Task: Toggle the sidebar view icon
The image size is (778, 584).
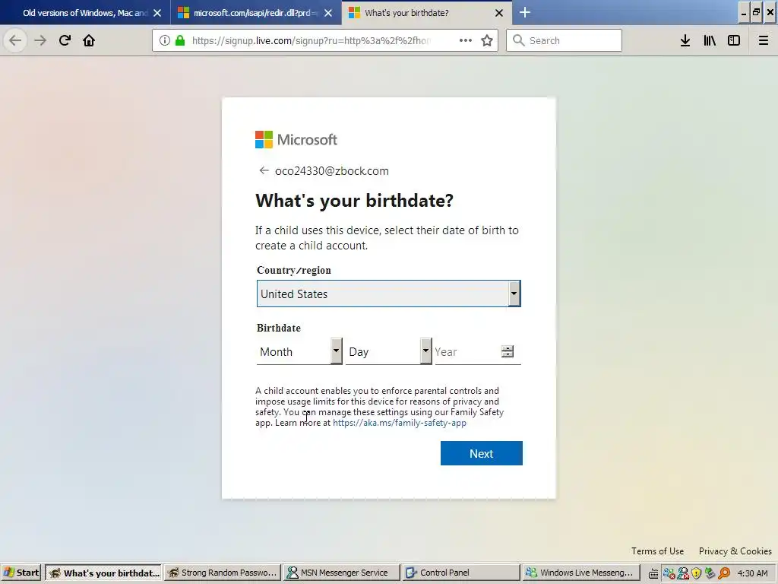Action: 734,40
